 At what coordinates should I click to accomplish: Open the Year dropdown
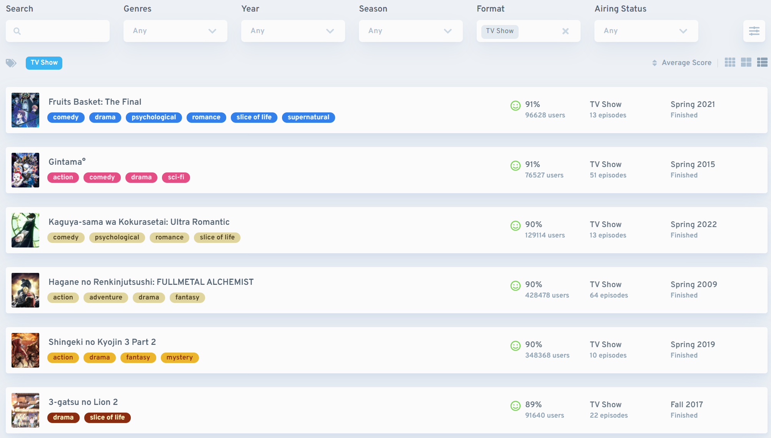[x=293, y=31]
